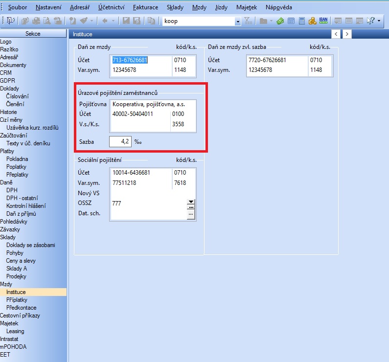Open the koop search combo box dropdown
This screenshot has height=362, width=389.
coord(238,22)
